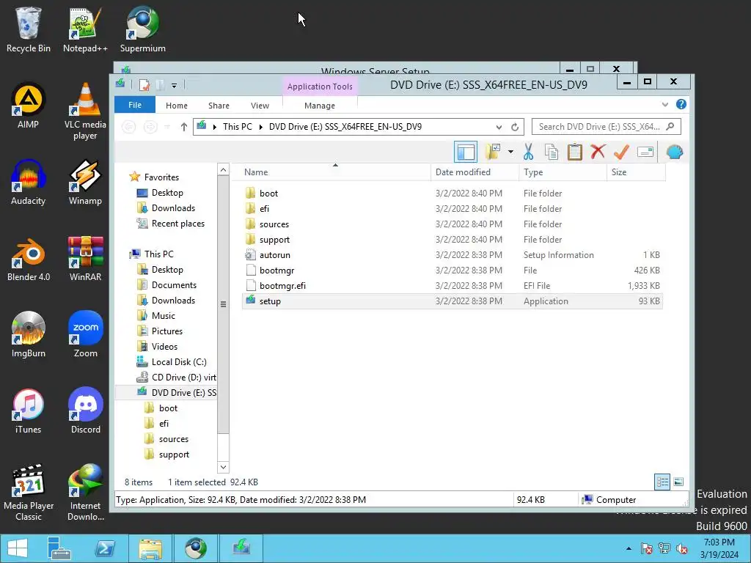
Task: Toggle the navigation pane layout button
Action: click(x=465, y=152)
